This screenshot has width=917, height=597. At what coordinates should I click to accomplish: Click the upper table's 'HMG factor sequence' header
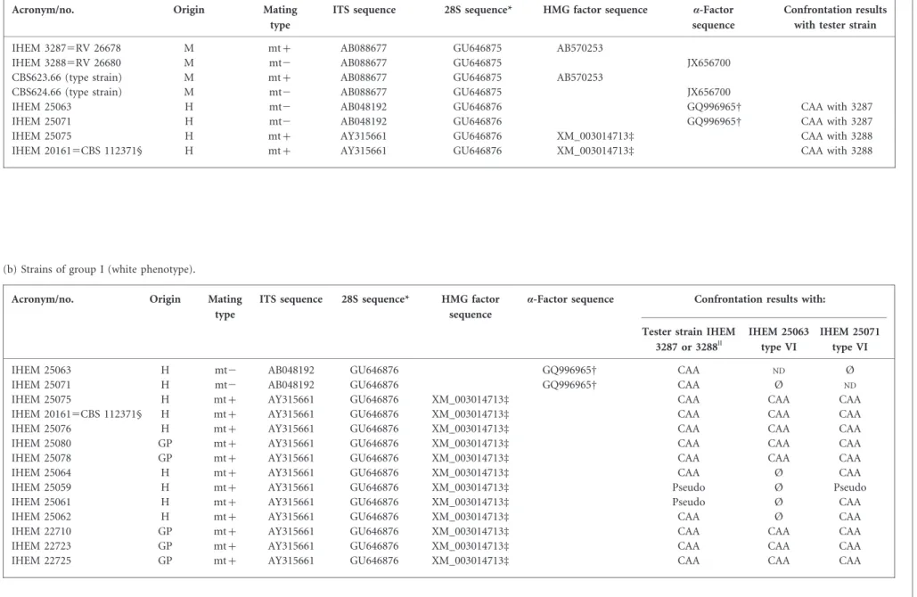(x=595, y=9)
